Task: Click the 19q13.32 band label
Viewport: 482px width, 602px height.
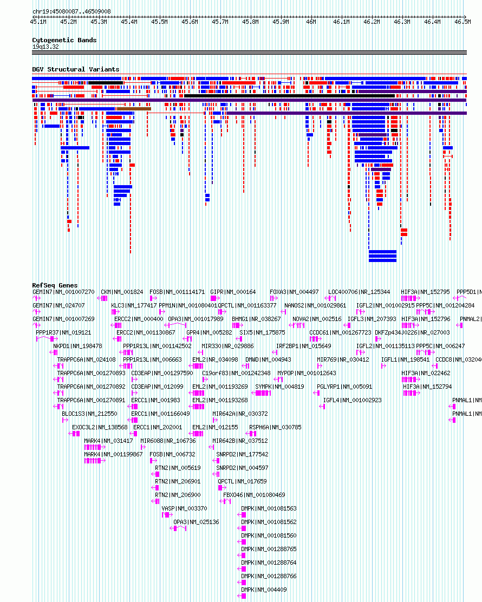Action: pyautogui.click(x=45, y=47)
